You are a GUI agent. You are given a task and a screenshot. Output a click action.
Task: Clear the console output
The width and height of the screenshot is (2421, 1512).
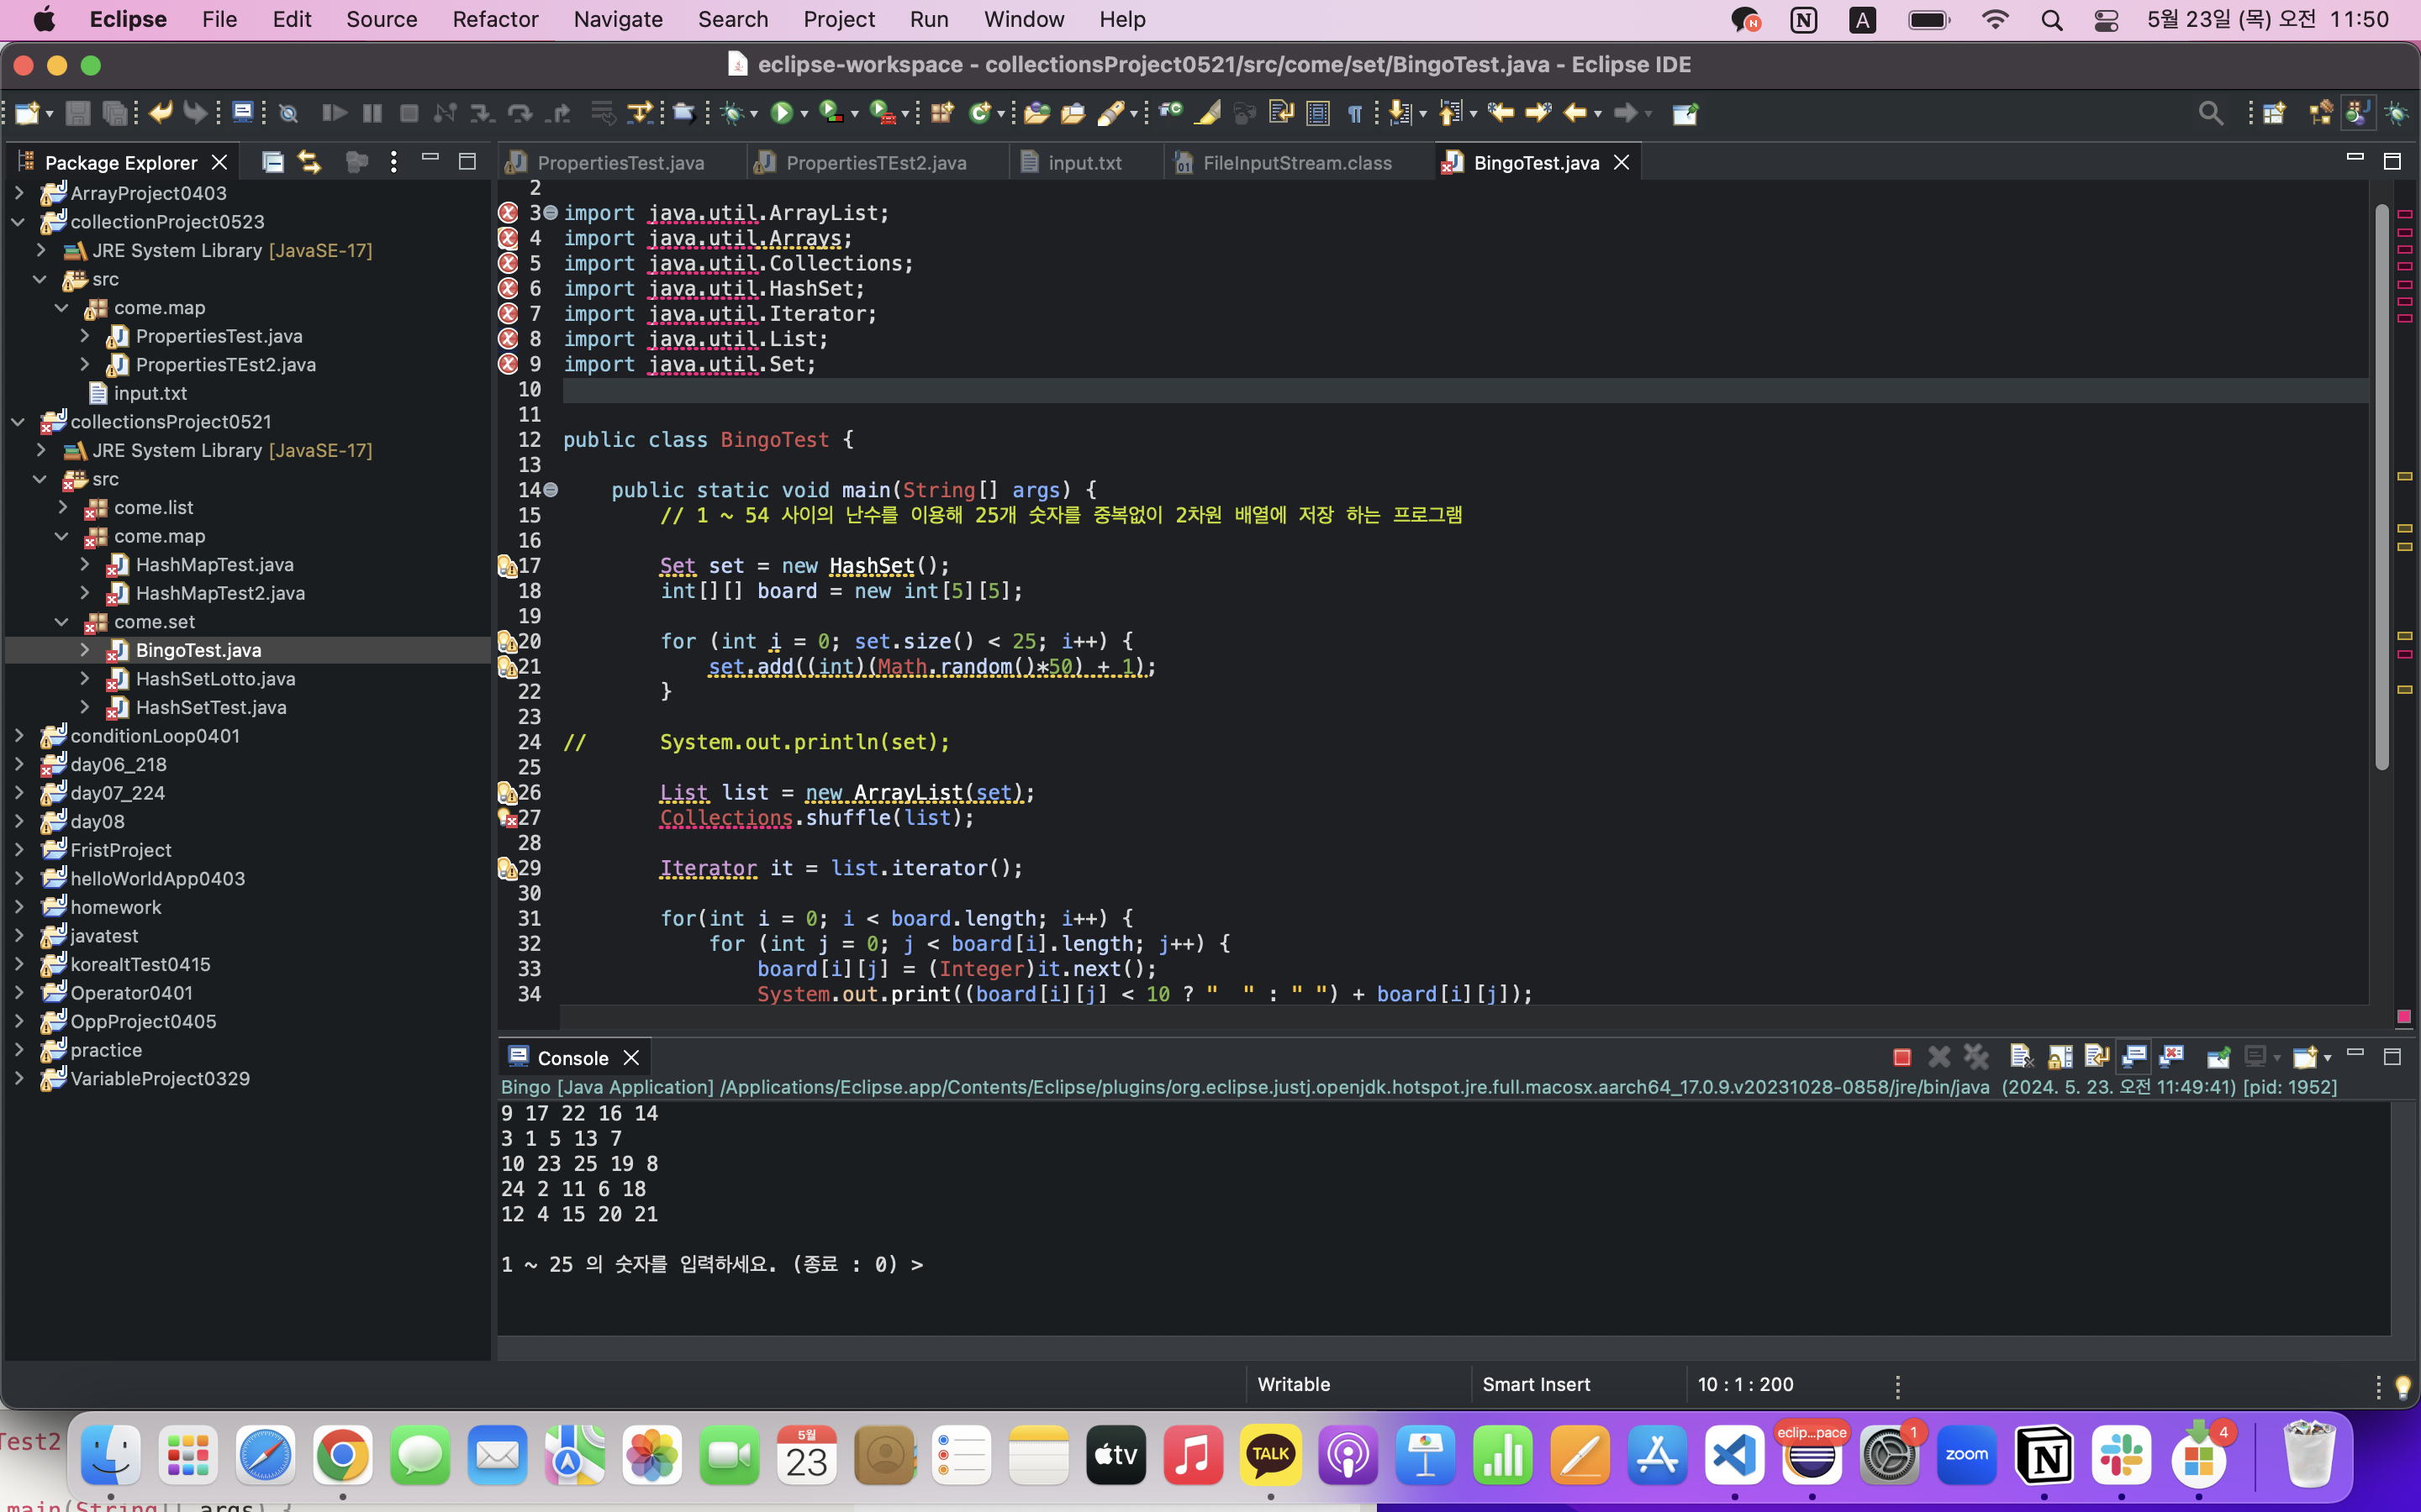click(x=2020, y=1057)
